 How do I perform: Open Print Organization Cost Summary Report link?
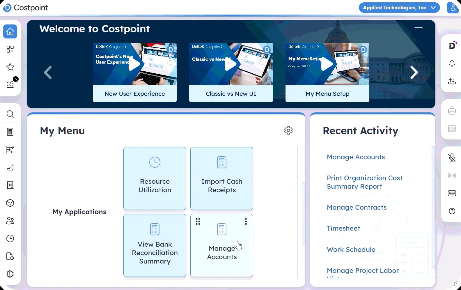[x=364, y=182]
